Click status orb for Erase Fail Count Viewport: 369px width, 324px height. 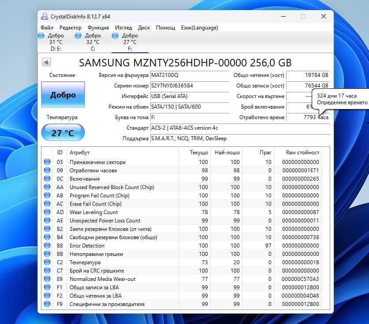click(47, 204)
